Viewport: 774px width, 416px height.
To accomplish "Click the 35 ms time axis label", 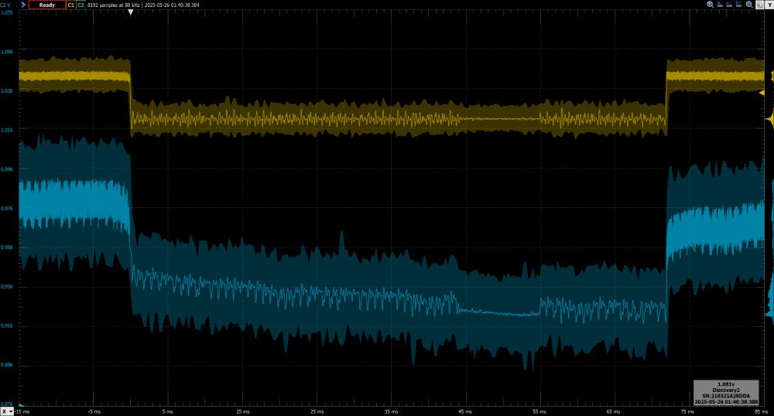I will 391,411.
